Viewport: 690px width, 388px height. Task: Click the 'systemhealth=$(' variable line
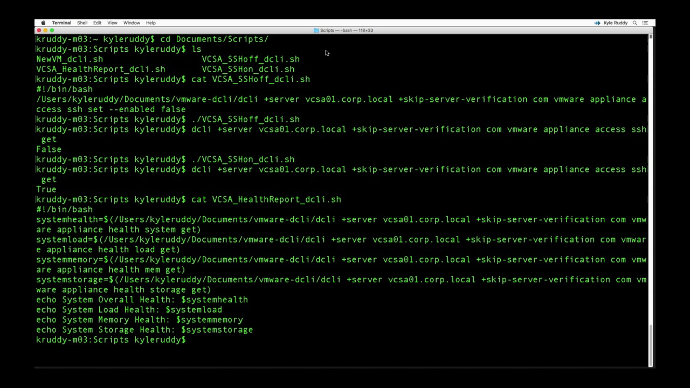point(341,224)
